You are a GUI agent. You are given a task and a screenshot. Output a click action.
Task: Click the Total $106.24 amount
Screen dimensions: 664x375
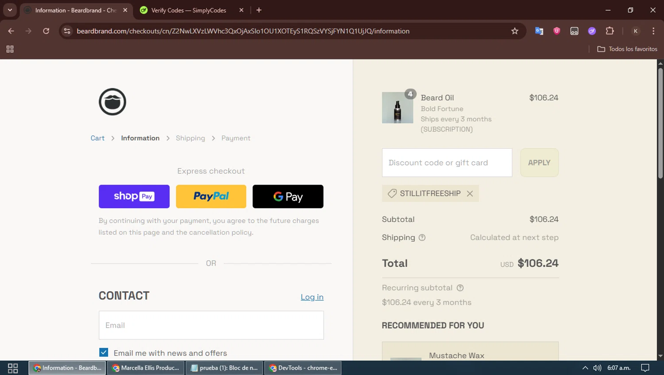click(x=538, y=263)
